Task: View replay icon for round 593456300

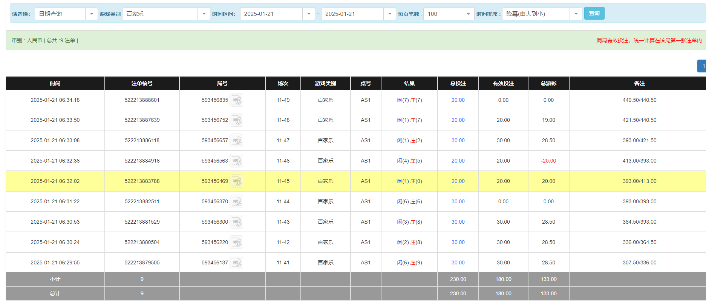Action: click(x=237, y=222)
